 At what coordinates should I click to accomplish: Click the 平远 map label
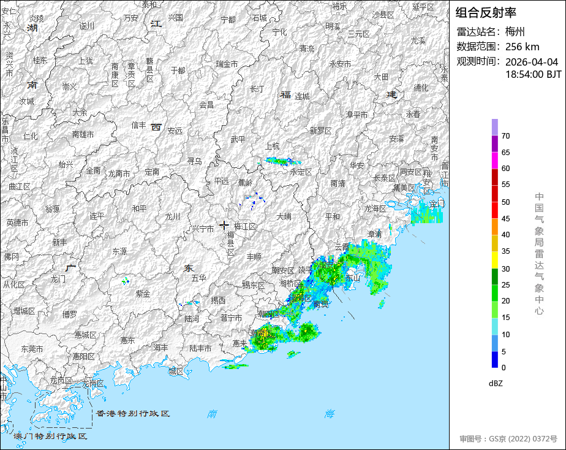coord(221,181)
